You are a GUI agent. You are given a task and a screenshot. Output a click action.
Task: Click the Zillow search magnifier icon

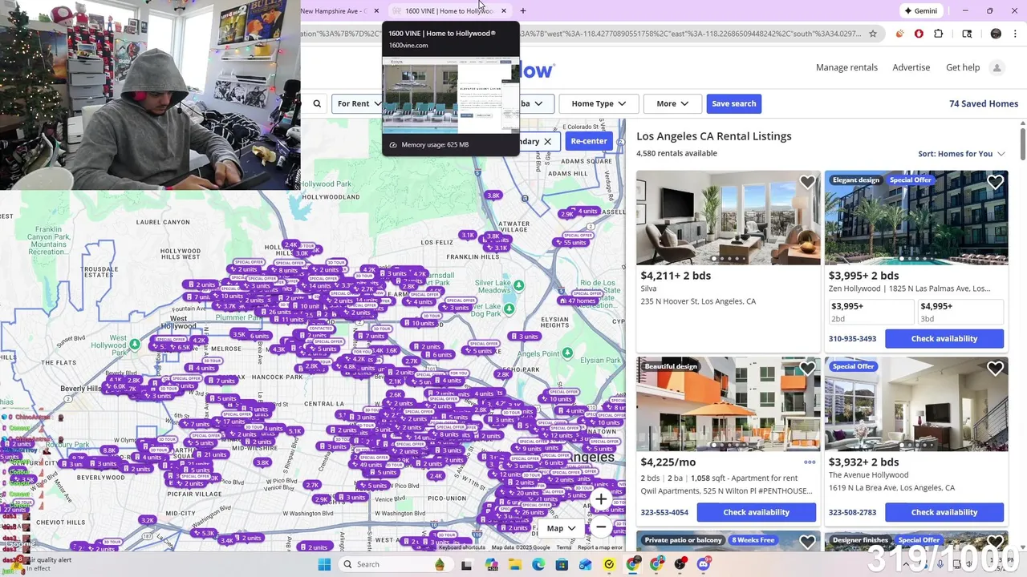point(317,103)
